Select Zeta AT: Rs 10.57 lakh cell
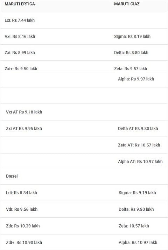This screenshot has width=168, height=250. pos(139,145)
